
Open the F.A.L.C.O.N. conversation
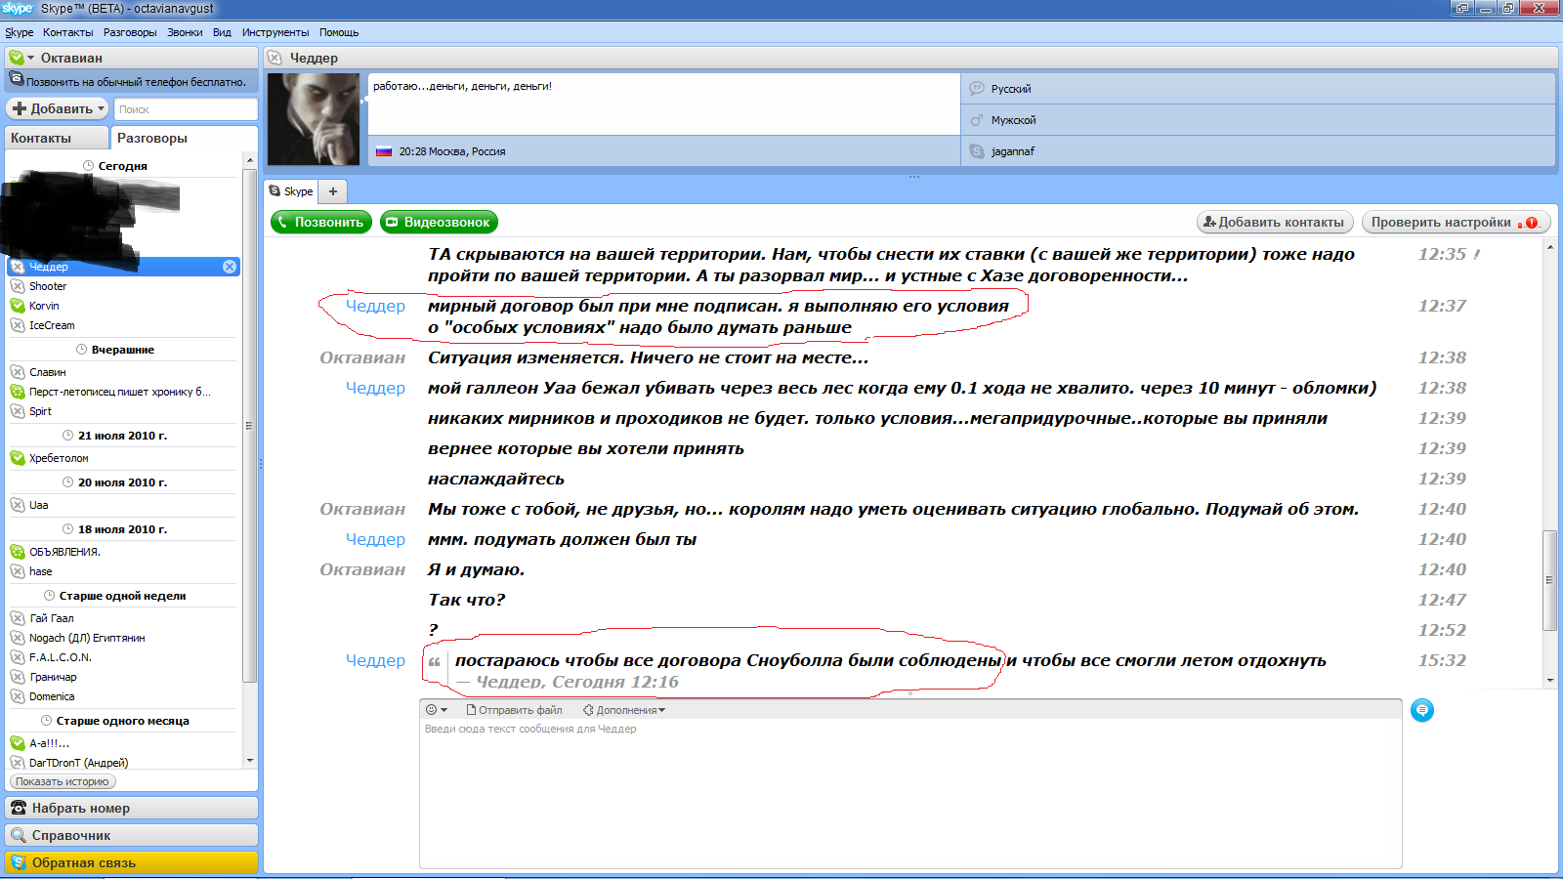123,657
